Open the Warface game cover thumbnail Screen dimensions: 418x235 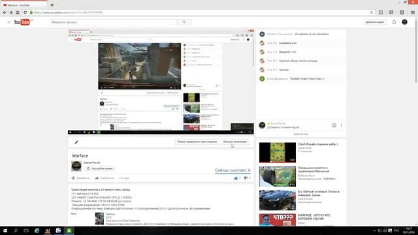99,219
